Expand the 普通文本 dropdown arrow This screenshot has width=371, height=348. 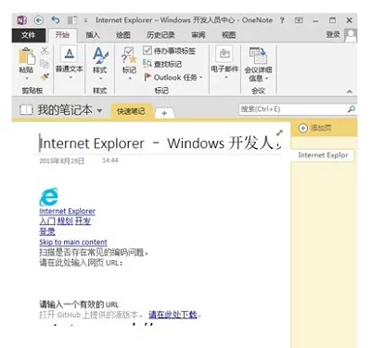[x=70, y=78]
